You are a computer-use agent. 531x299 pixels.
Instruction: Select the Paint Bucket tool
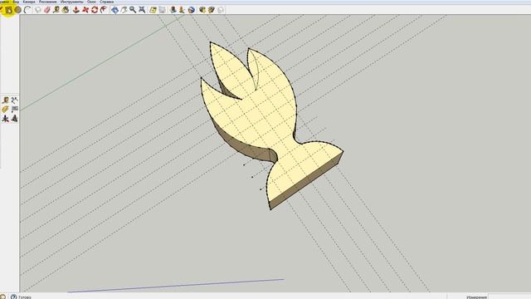pyautogui.click(x=66, y=10)
